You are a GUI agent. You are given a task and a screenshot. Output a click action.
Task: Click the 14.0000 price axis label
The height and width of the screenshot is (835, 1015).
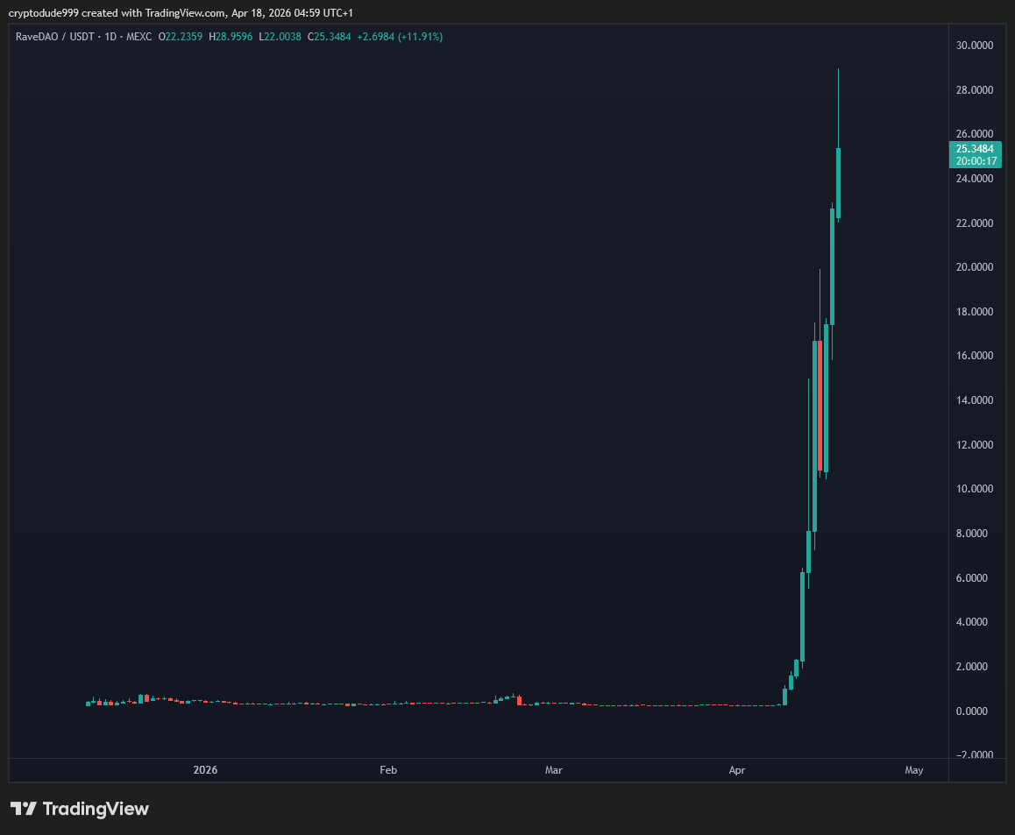[974, 400]
